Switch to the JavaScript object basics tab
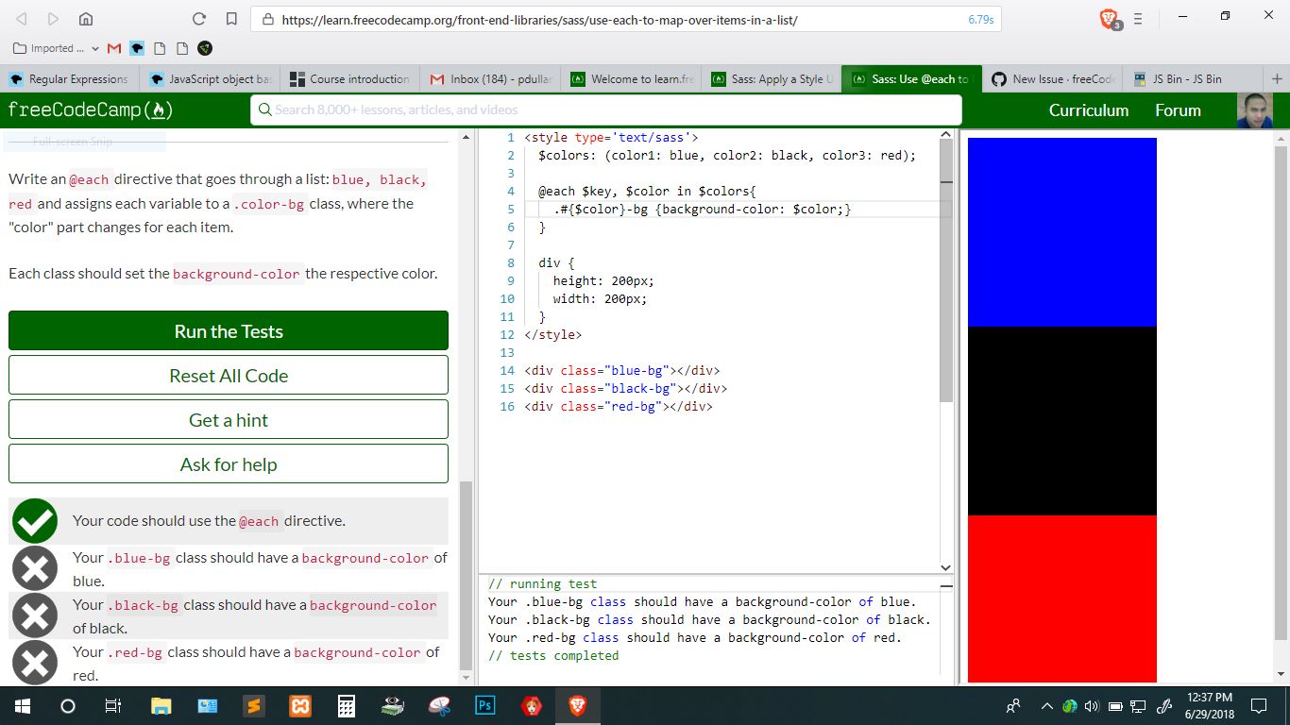The height and width of the screenshot is (725, 1290). pyautogui.click(x=211, y=79)
